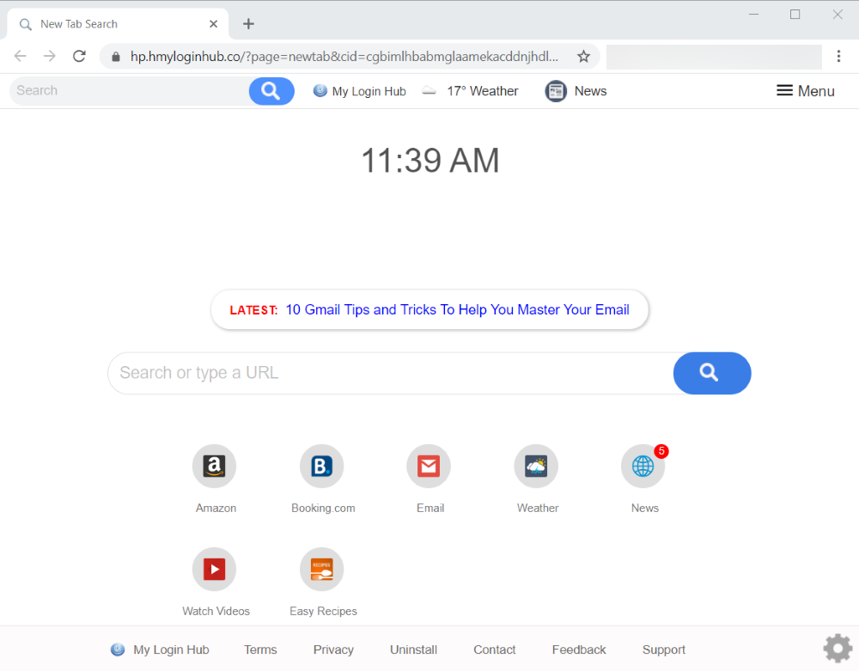Bookmark this page with the star icon
The width and height of the screenshot is (859, 671).
tap(583, 57)
